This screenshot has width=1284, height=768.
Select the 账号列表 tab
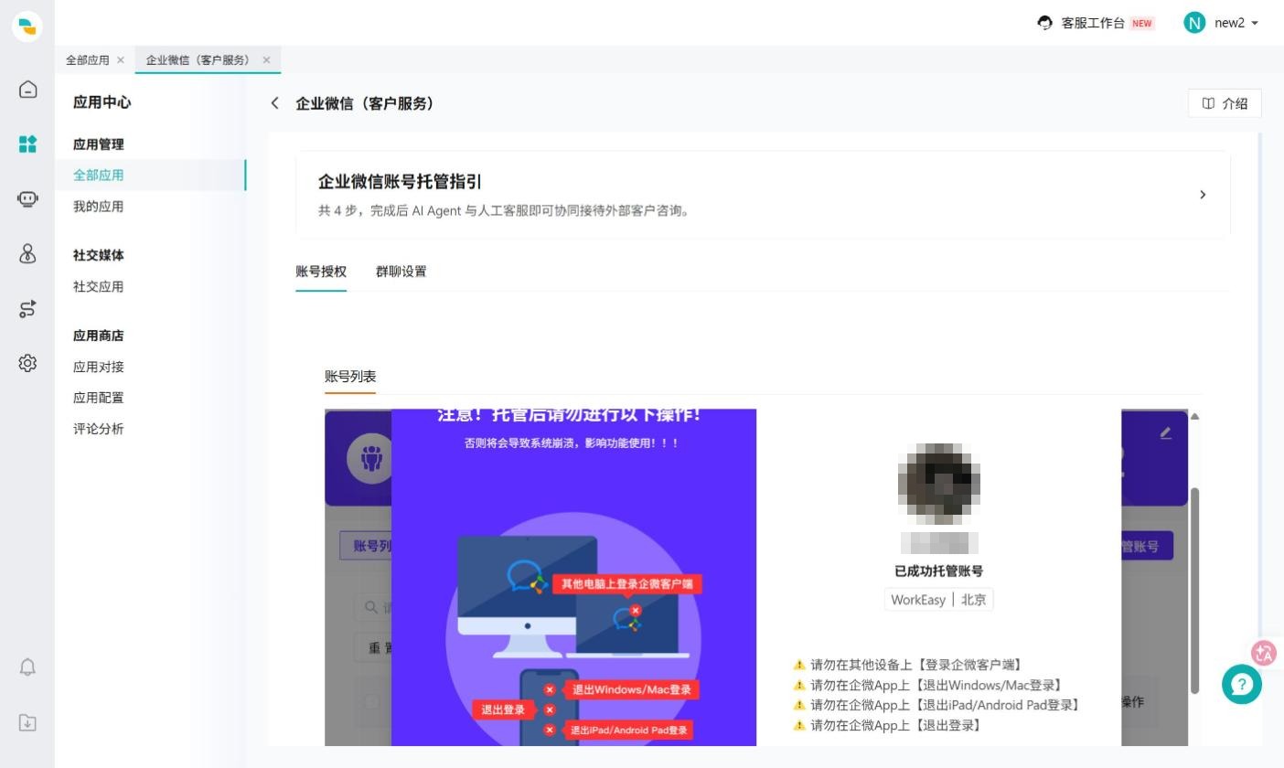pyautogui.click(x=350, y=377)
